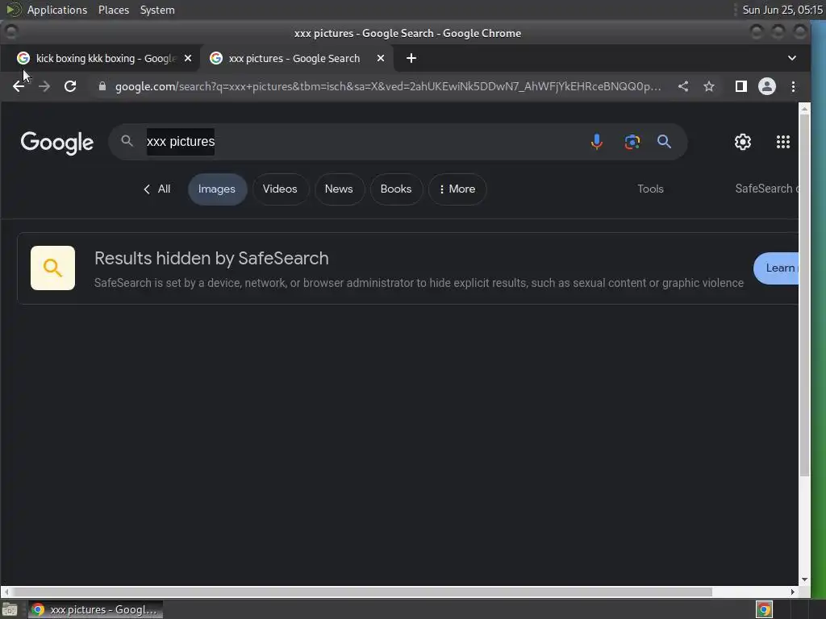Close the kick boxing tab
This screenshot has width=826, height=619.
(188, 58)
